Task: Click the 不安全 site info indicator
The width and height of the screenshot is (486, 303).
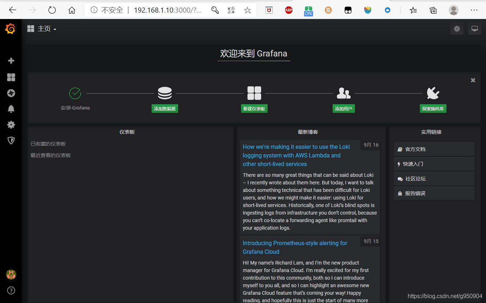Action: pyautogui.click(x=107, y=10)
